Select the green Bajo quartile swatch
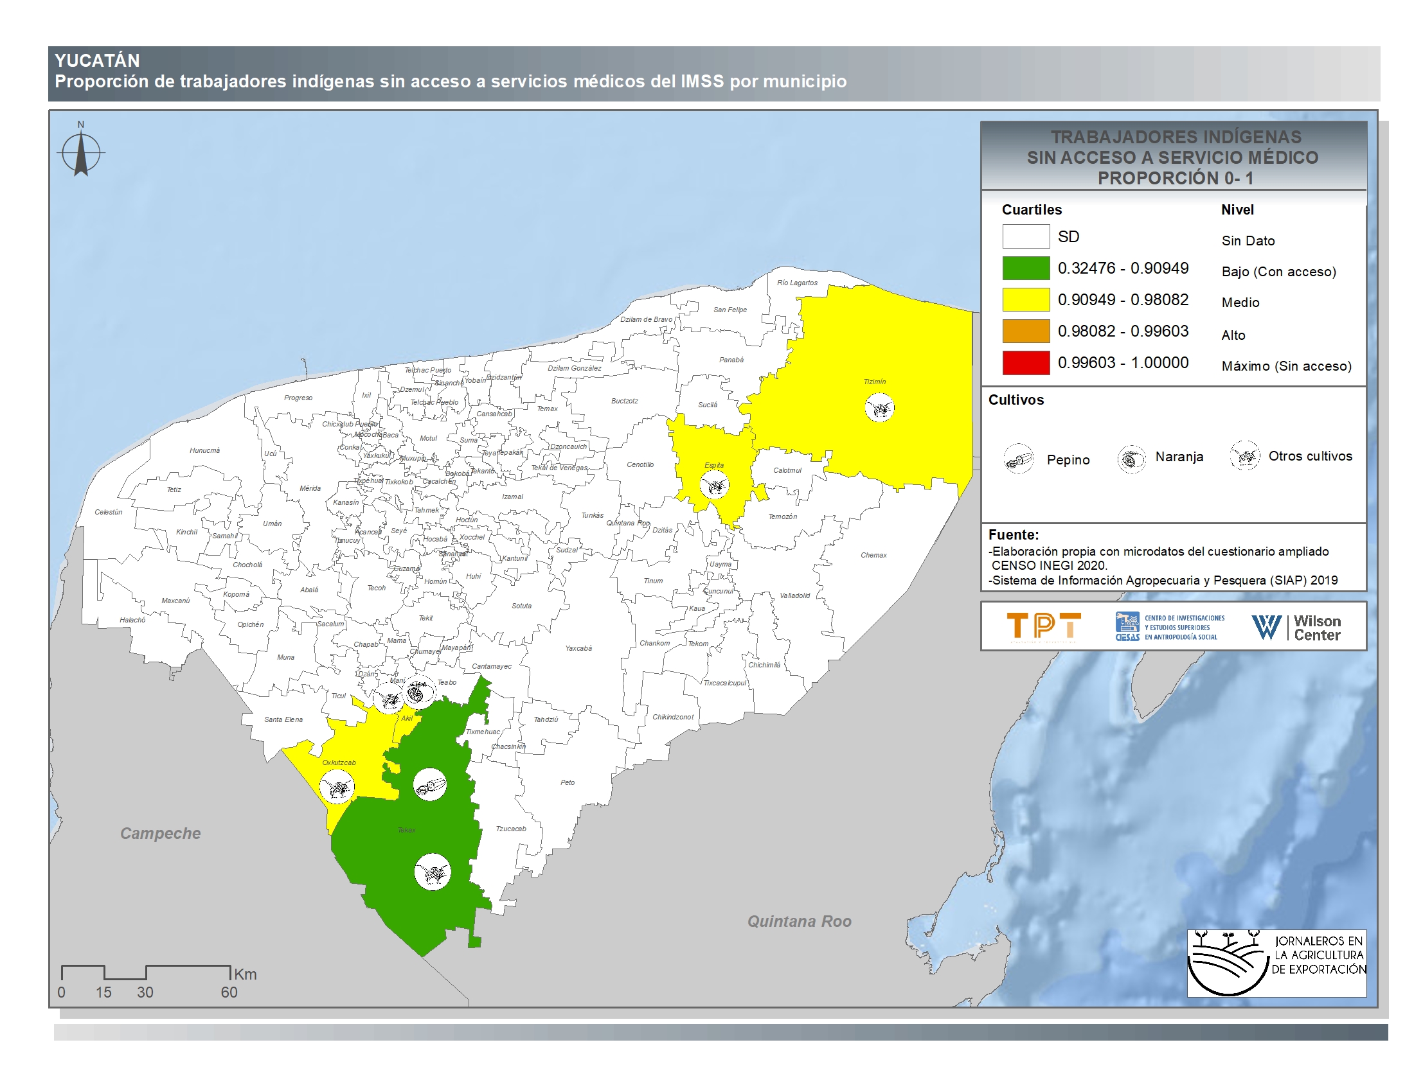 [x=1026, y=268]
